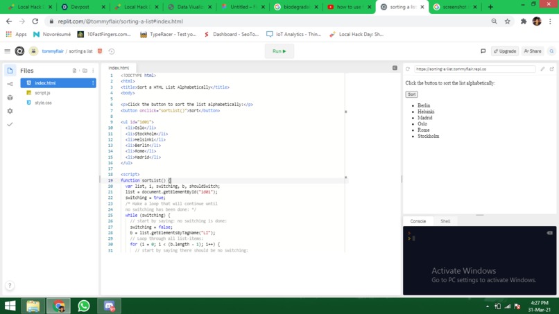Open the checkmark sidebar icon
The image size is (559, 314).
tap(10, 124)
